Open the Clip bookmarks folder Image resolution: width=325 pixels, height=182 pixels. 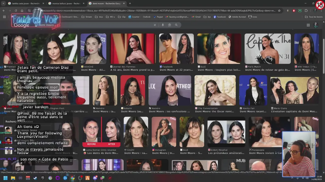click(x=122, y=17)
